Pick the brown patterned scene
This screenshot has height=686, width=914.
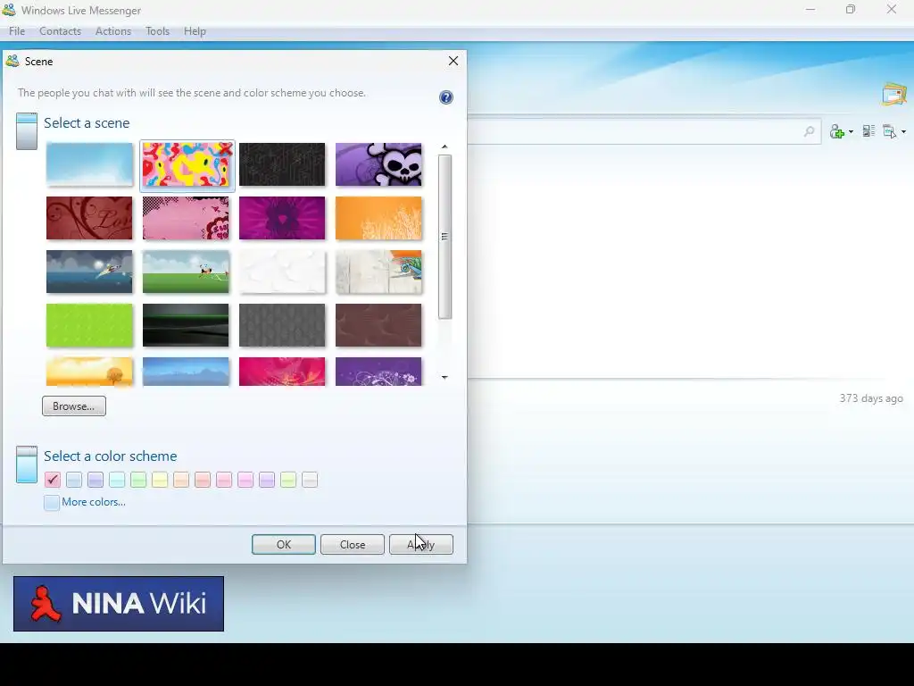pos(378,325)
